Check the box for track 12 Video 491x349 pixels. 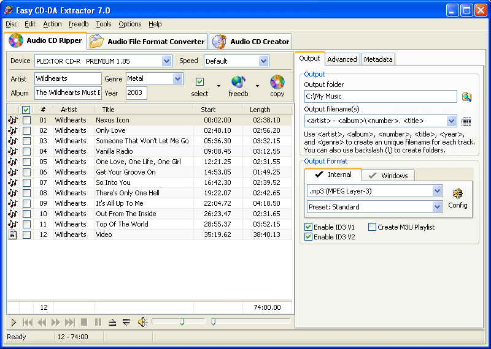point(26,235)
